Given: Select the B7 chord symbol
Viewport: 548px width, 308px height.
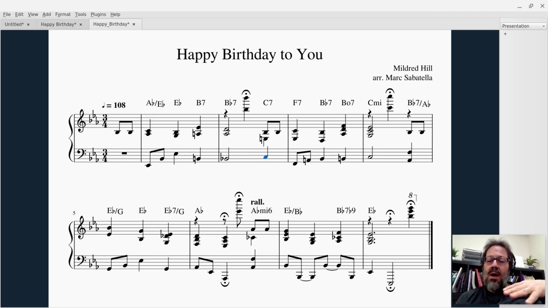Looking at the screenshot, I should pos(201,103).
